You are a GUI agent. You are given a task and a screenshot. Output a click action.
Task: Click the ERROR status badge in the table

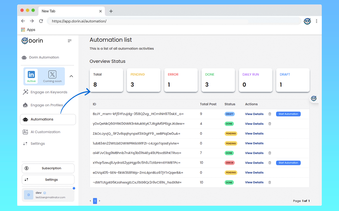tap(230, 163)
